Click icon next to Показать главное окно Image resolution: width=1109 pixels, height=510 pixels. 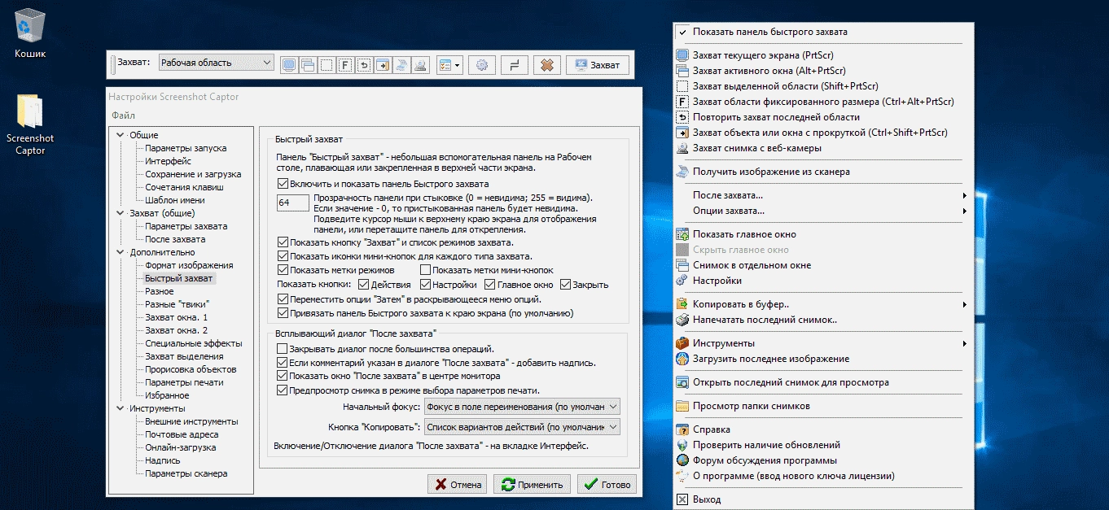(x=682, y=234)
